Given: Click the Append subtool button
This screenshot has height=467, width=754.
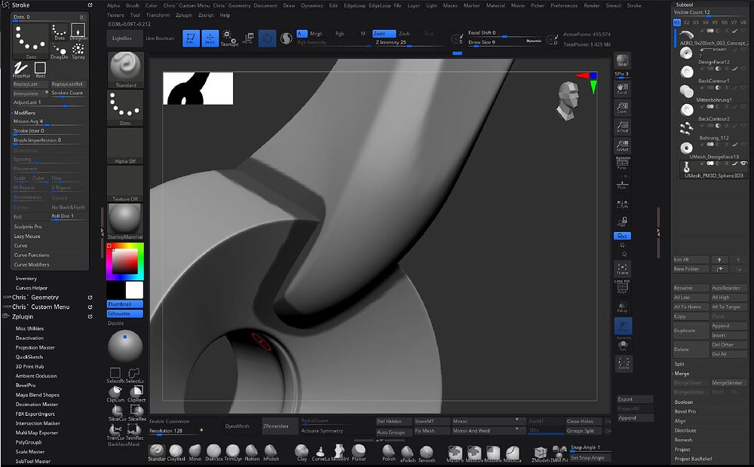Looking at the screenshot, I should 729,325.
